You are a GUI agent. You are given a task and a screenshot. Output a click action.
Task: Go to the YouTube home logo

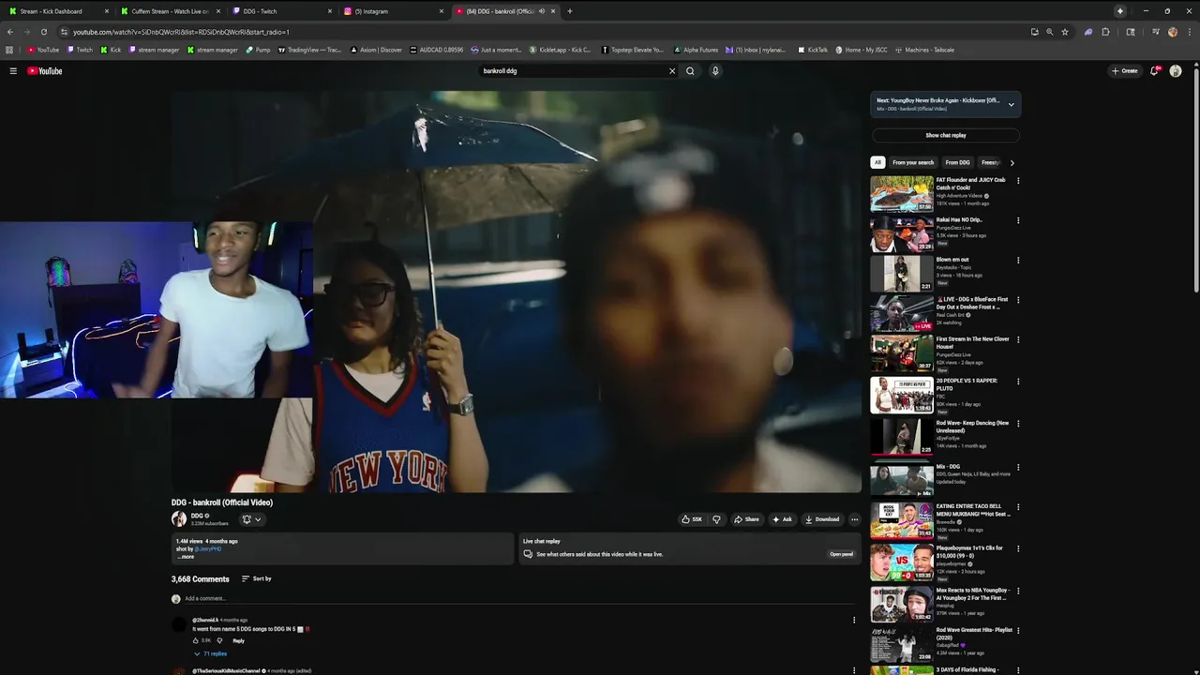45,71
